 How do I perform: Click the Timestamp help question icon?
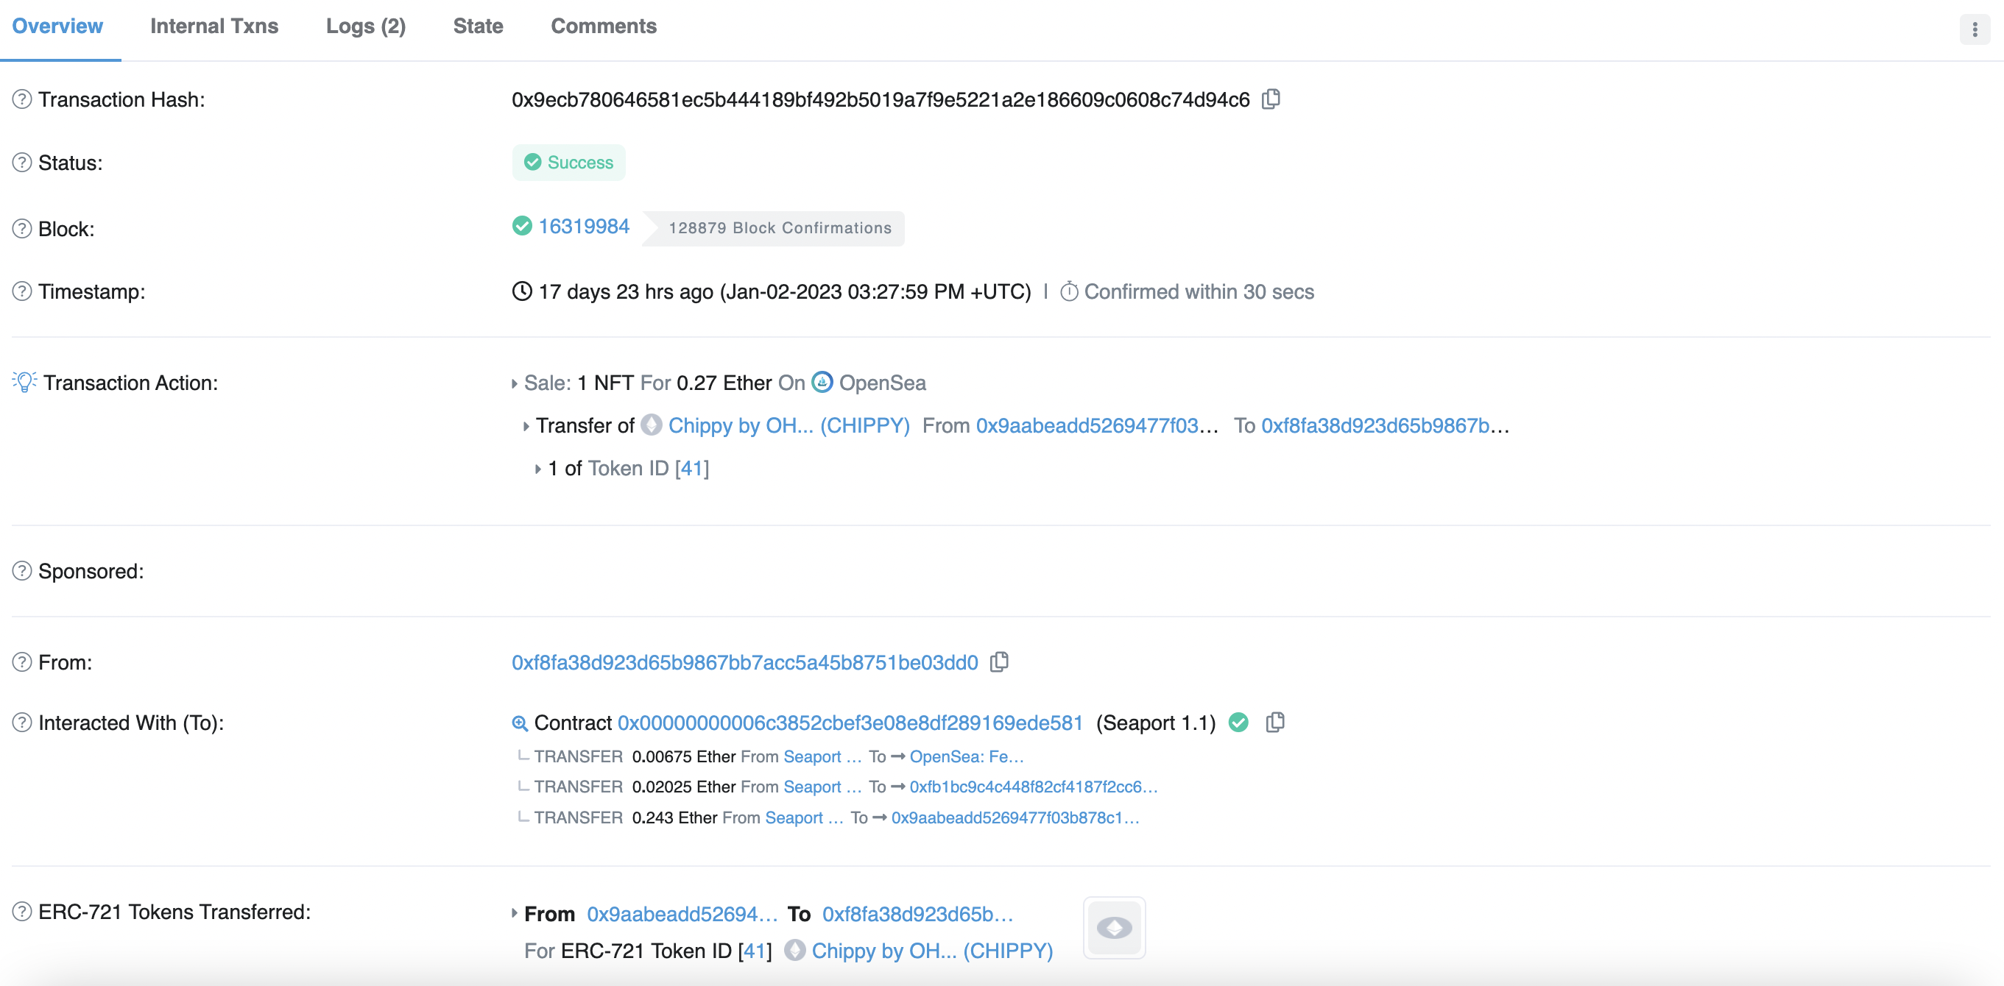coord(22,291)
